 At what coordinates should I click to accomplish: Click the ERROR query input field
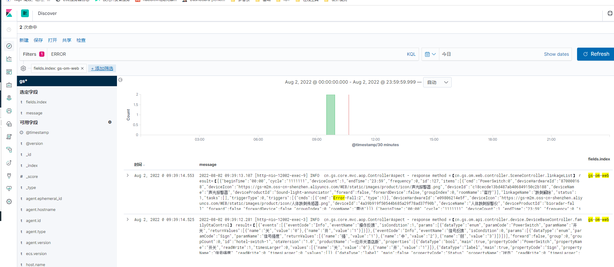pyautogui.click(x=227, y=54)
